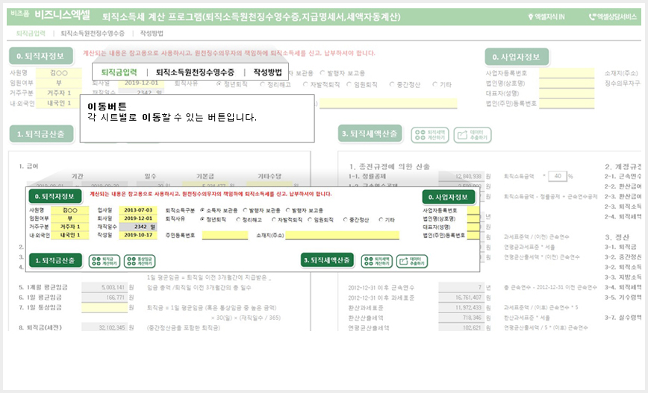The height and width of the screenshot is (393, 648).
Task: Click faded 0. 퇴직자정보 header on background sheet
Action: [x=41, y=56]
